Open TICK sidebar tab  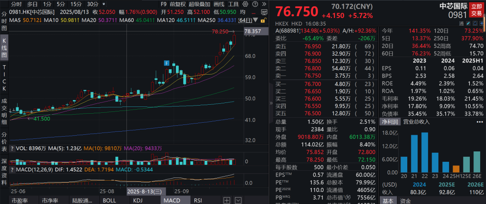click(x=4, y=78)
